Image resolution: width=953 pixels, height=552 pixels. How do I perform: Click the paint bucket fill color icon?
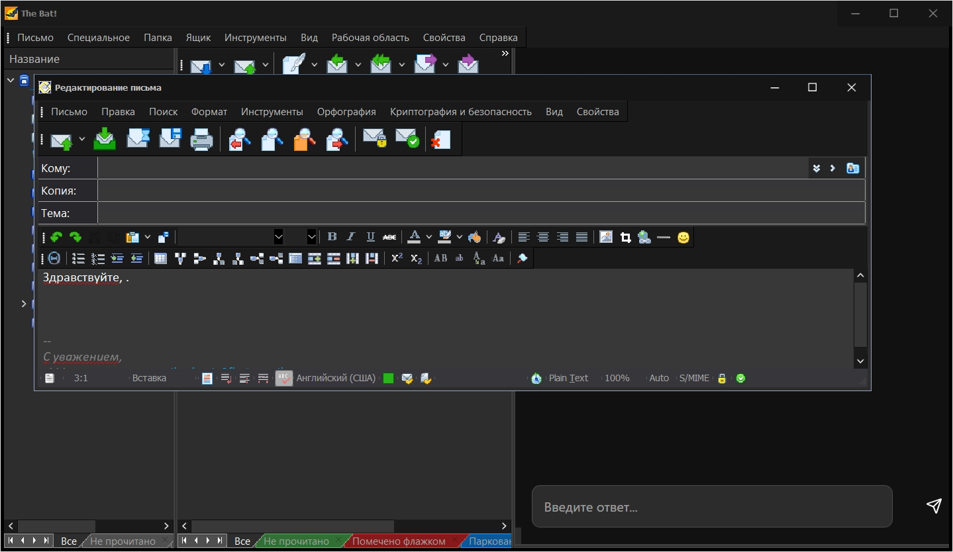(474, 237)
